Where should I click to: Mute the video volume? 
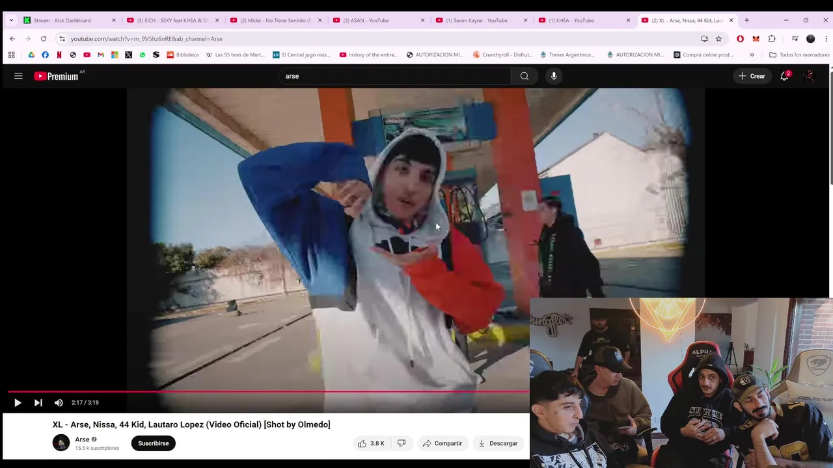(59, 402)
